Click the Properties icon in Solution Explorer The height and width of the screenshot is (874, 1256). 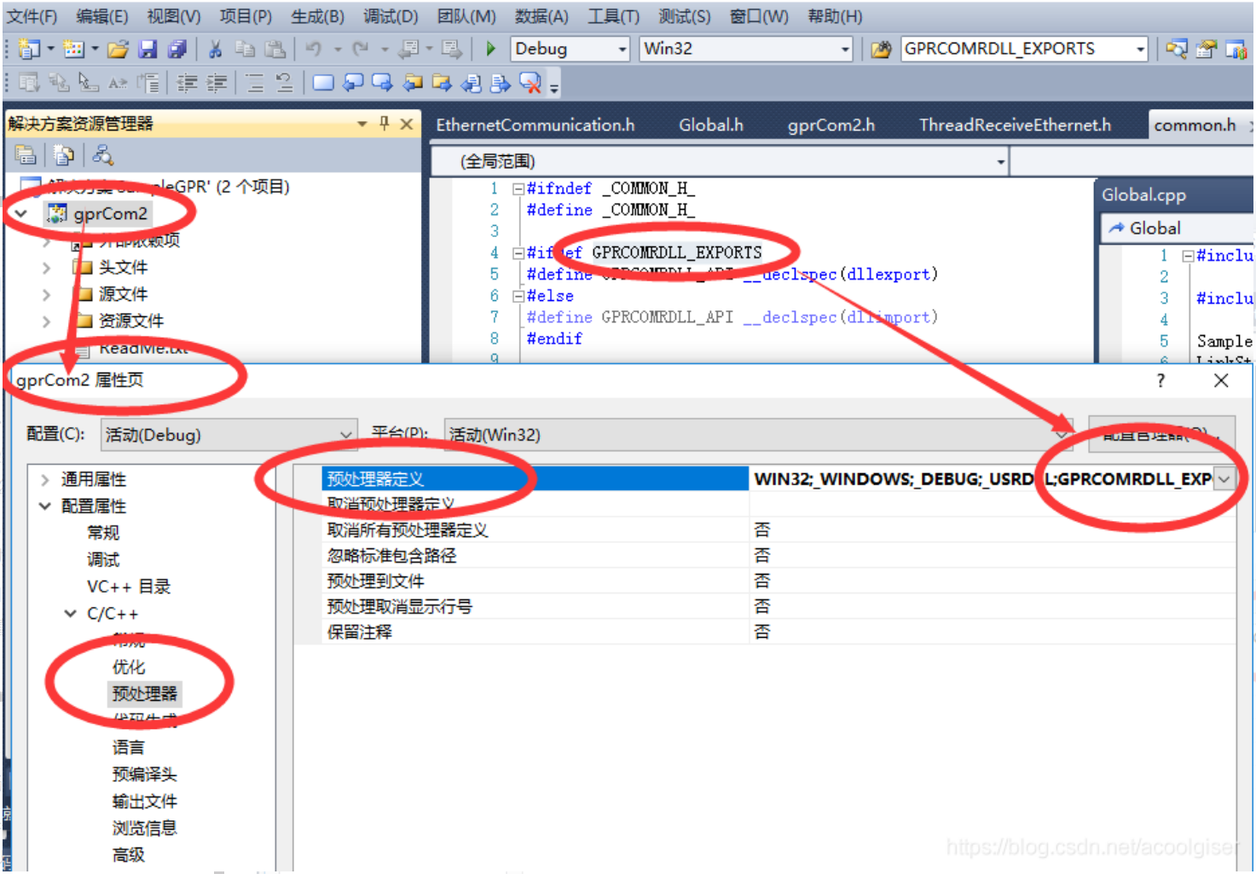(26, 154)
